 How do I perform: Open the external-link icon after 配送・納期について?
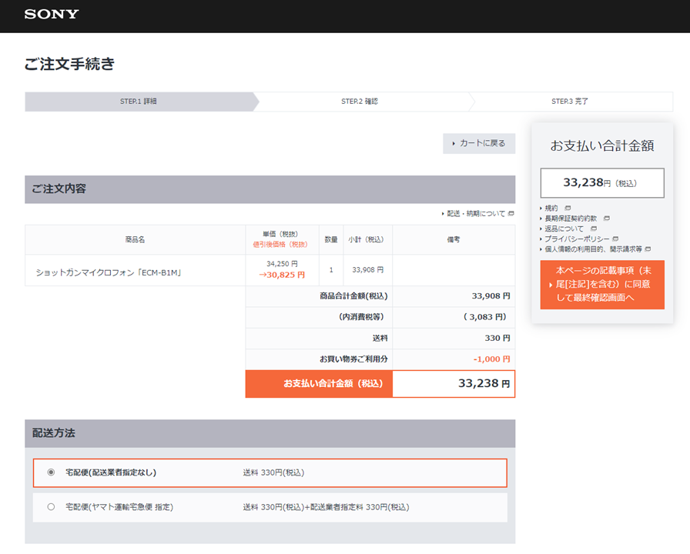click(511, 214)
